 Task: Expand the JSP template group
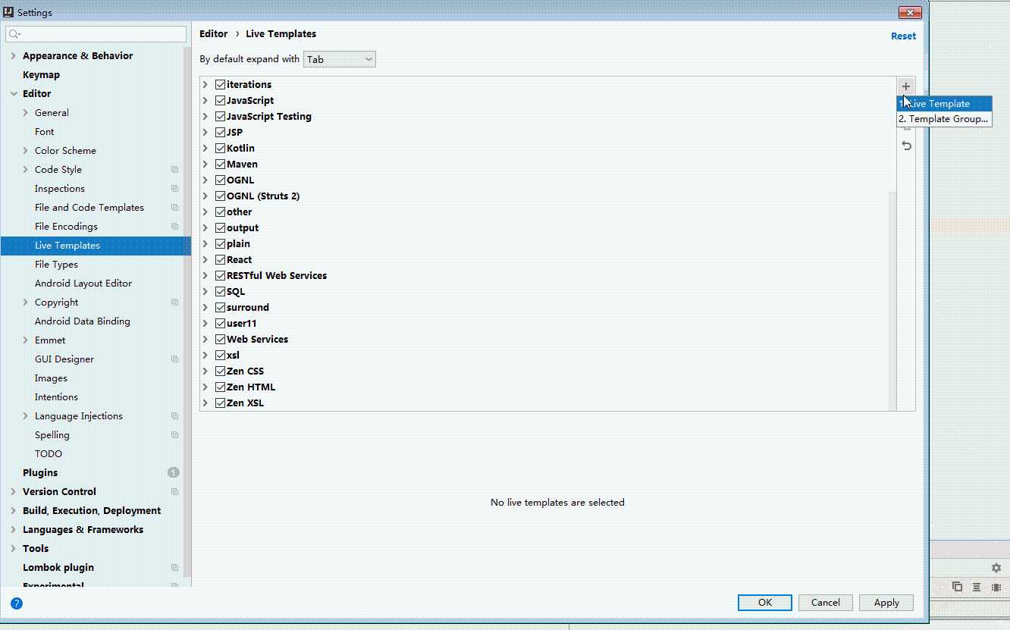pyautogui.click(x=205, y=132)
